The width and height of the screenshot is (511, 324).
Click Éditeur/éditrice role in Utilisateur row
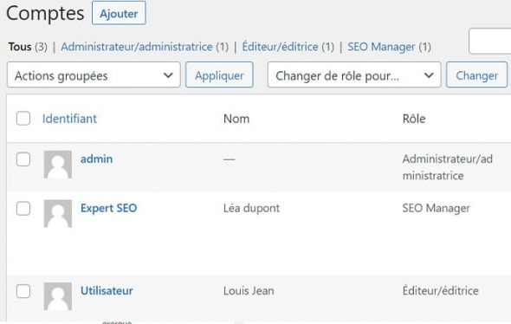441,291
